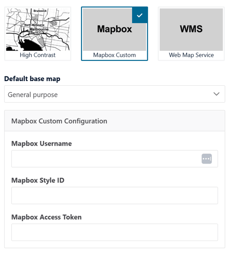The height and width of the screenshot is (253, 230).
Task: Open the General purpose dropdown
Action: (x=115, y=94)
